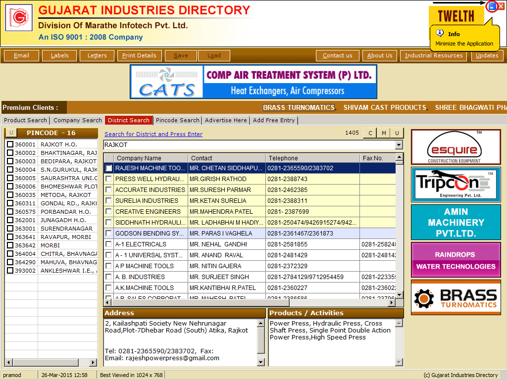The height and width of the screenshot is (380, 507).
Task: Click pincode list horizontal scroll left arrow
Action: click(x=9, y=363)
